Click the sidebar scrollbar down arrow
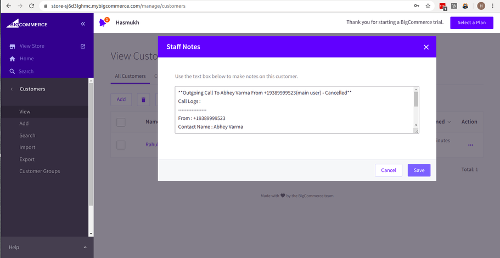This screenshot has height=258, width=500. coord(91,234)
